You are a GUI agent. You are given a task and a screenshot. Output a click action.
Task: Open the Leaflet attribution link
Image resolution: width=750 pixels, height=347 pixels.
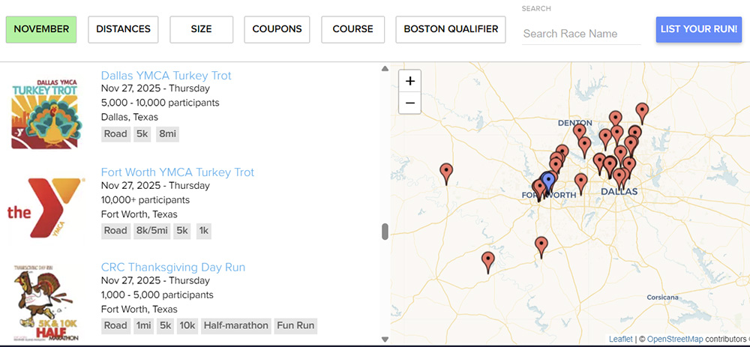pyautogui.click(x=620, y=339)
